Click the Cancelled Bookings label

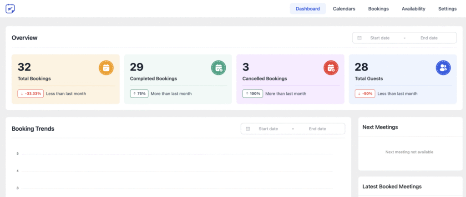(264, 79)
